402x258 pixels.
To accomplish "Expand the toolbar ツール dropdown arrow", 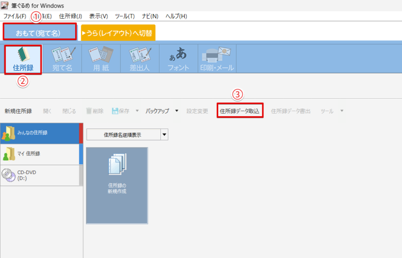I will (x=342, y=111).
